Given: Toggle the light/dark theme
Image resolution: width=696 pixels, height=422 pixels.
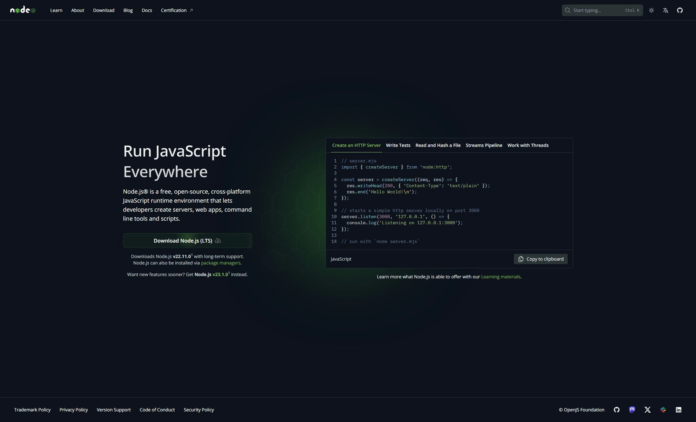Looking at the screenshot, I should pos(651,10).
